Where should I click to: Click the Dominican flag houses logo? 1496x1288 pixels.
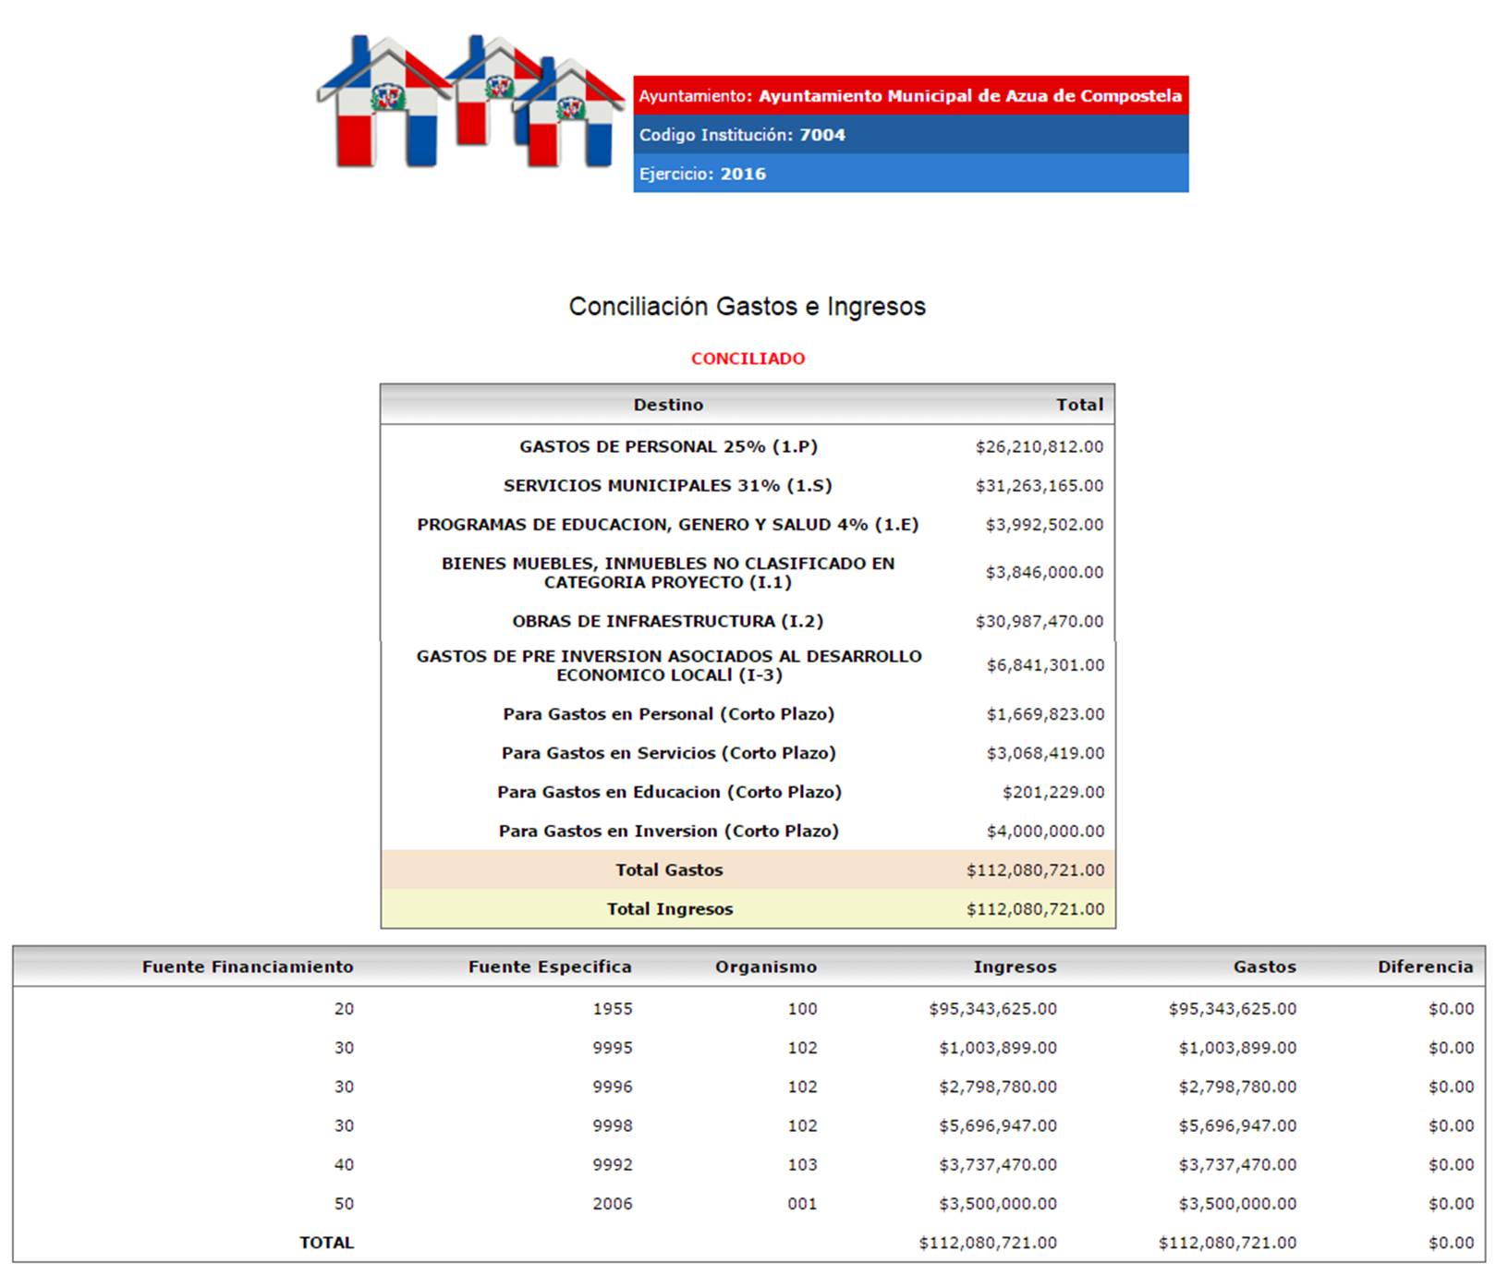469,102
